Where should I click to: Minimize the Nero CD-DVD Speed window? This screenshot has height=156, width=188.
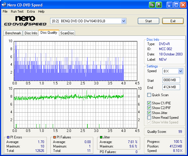[170, 5]
